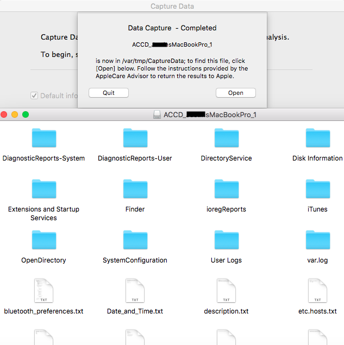The width and height of the screenshot is (344, 345).
Task: Click the Open button in the dialog
Action: click(235, 93)
